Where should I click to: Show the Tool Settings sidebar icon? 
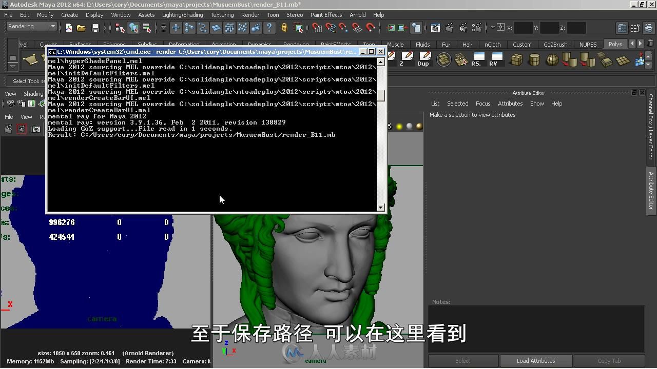pyautogui.click(x=635, y=28)
